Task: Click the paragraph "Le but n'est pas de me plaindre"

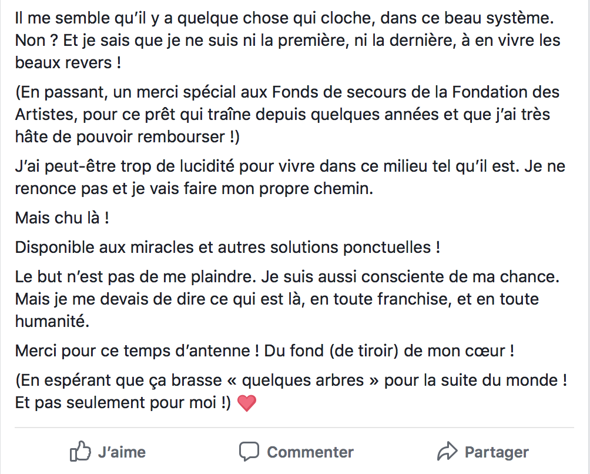Action: click(x=287, y=299)
